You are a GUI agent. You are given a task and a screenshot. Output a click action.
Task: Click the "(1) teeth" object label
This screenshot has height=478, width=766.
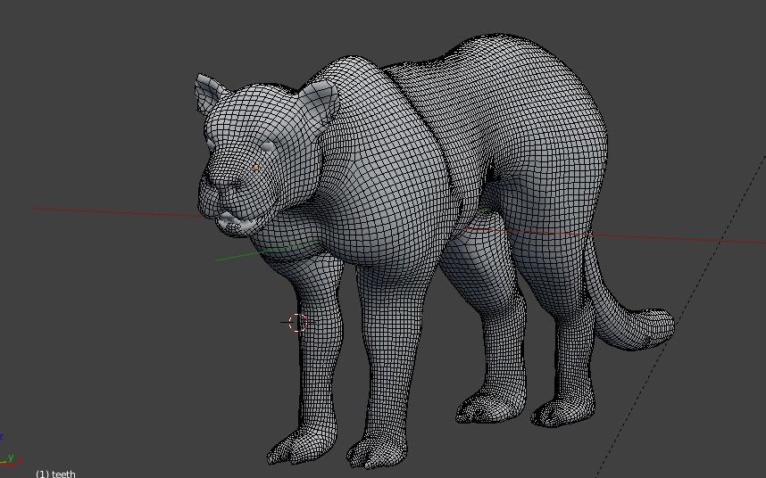coord(55,474)
